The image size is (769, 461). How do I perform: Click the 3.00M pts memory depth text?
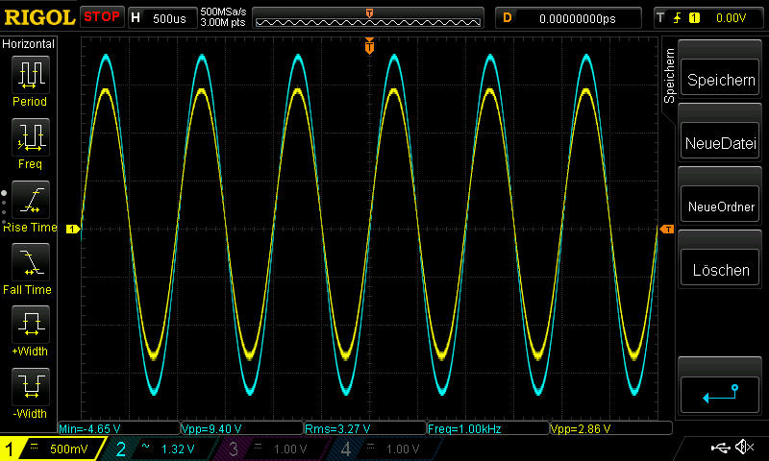(223, 22)
